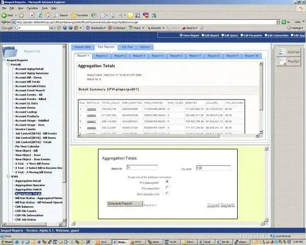
Task: Select the Edit Connection radio option
Action: [x=266, y=35]
